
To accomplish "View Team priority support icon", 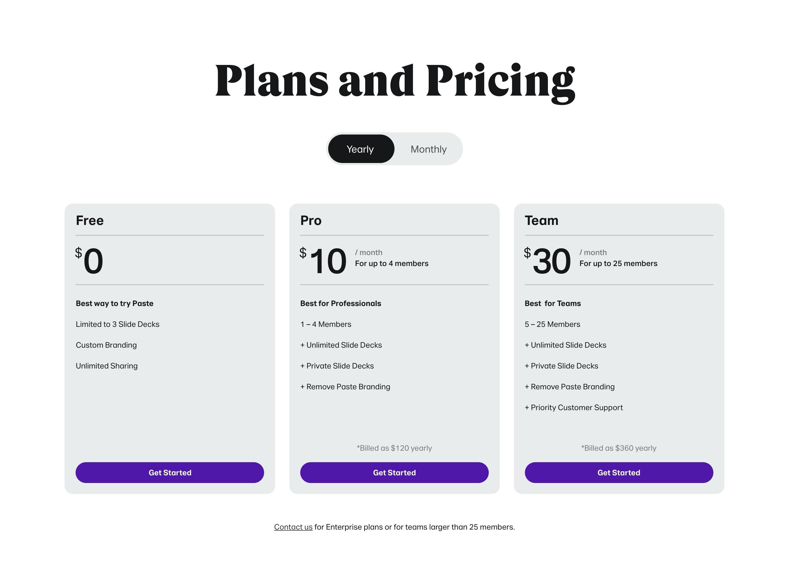I will [526, 406].
